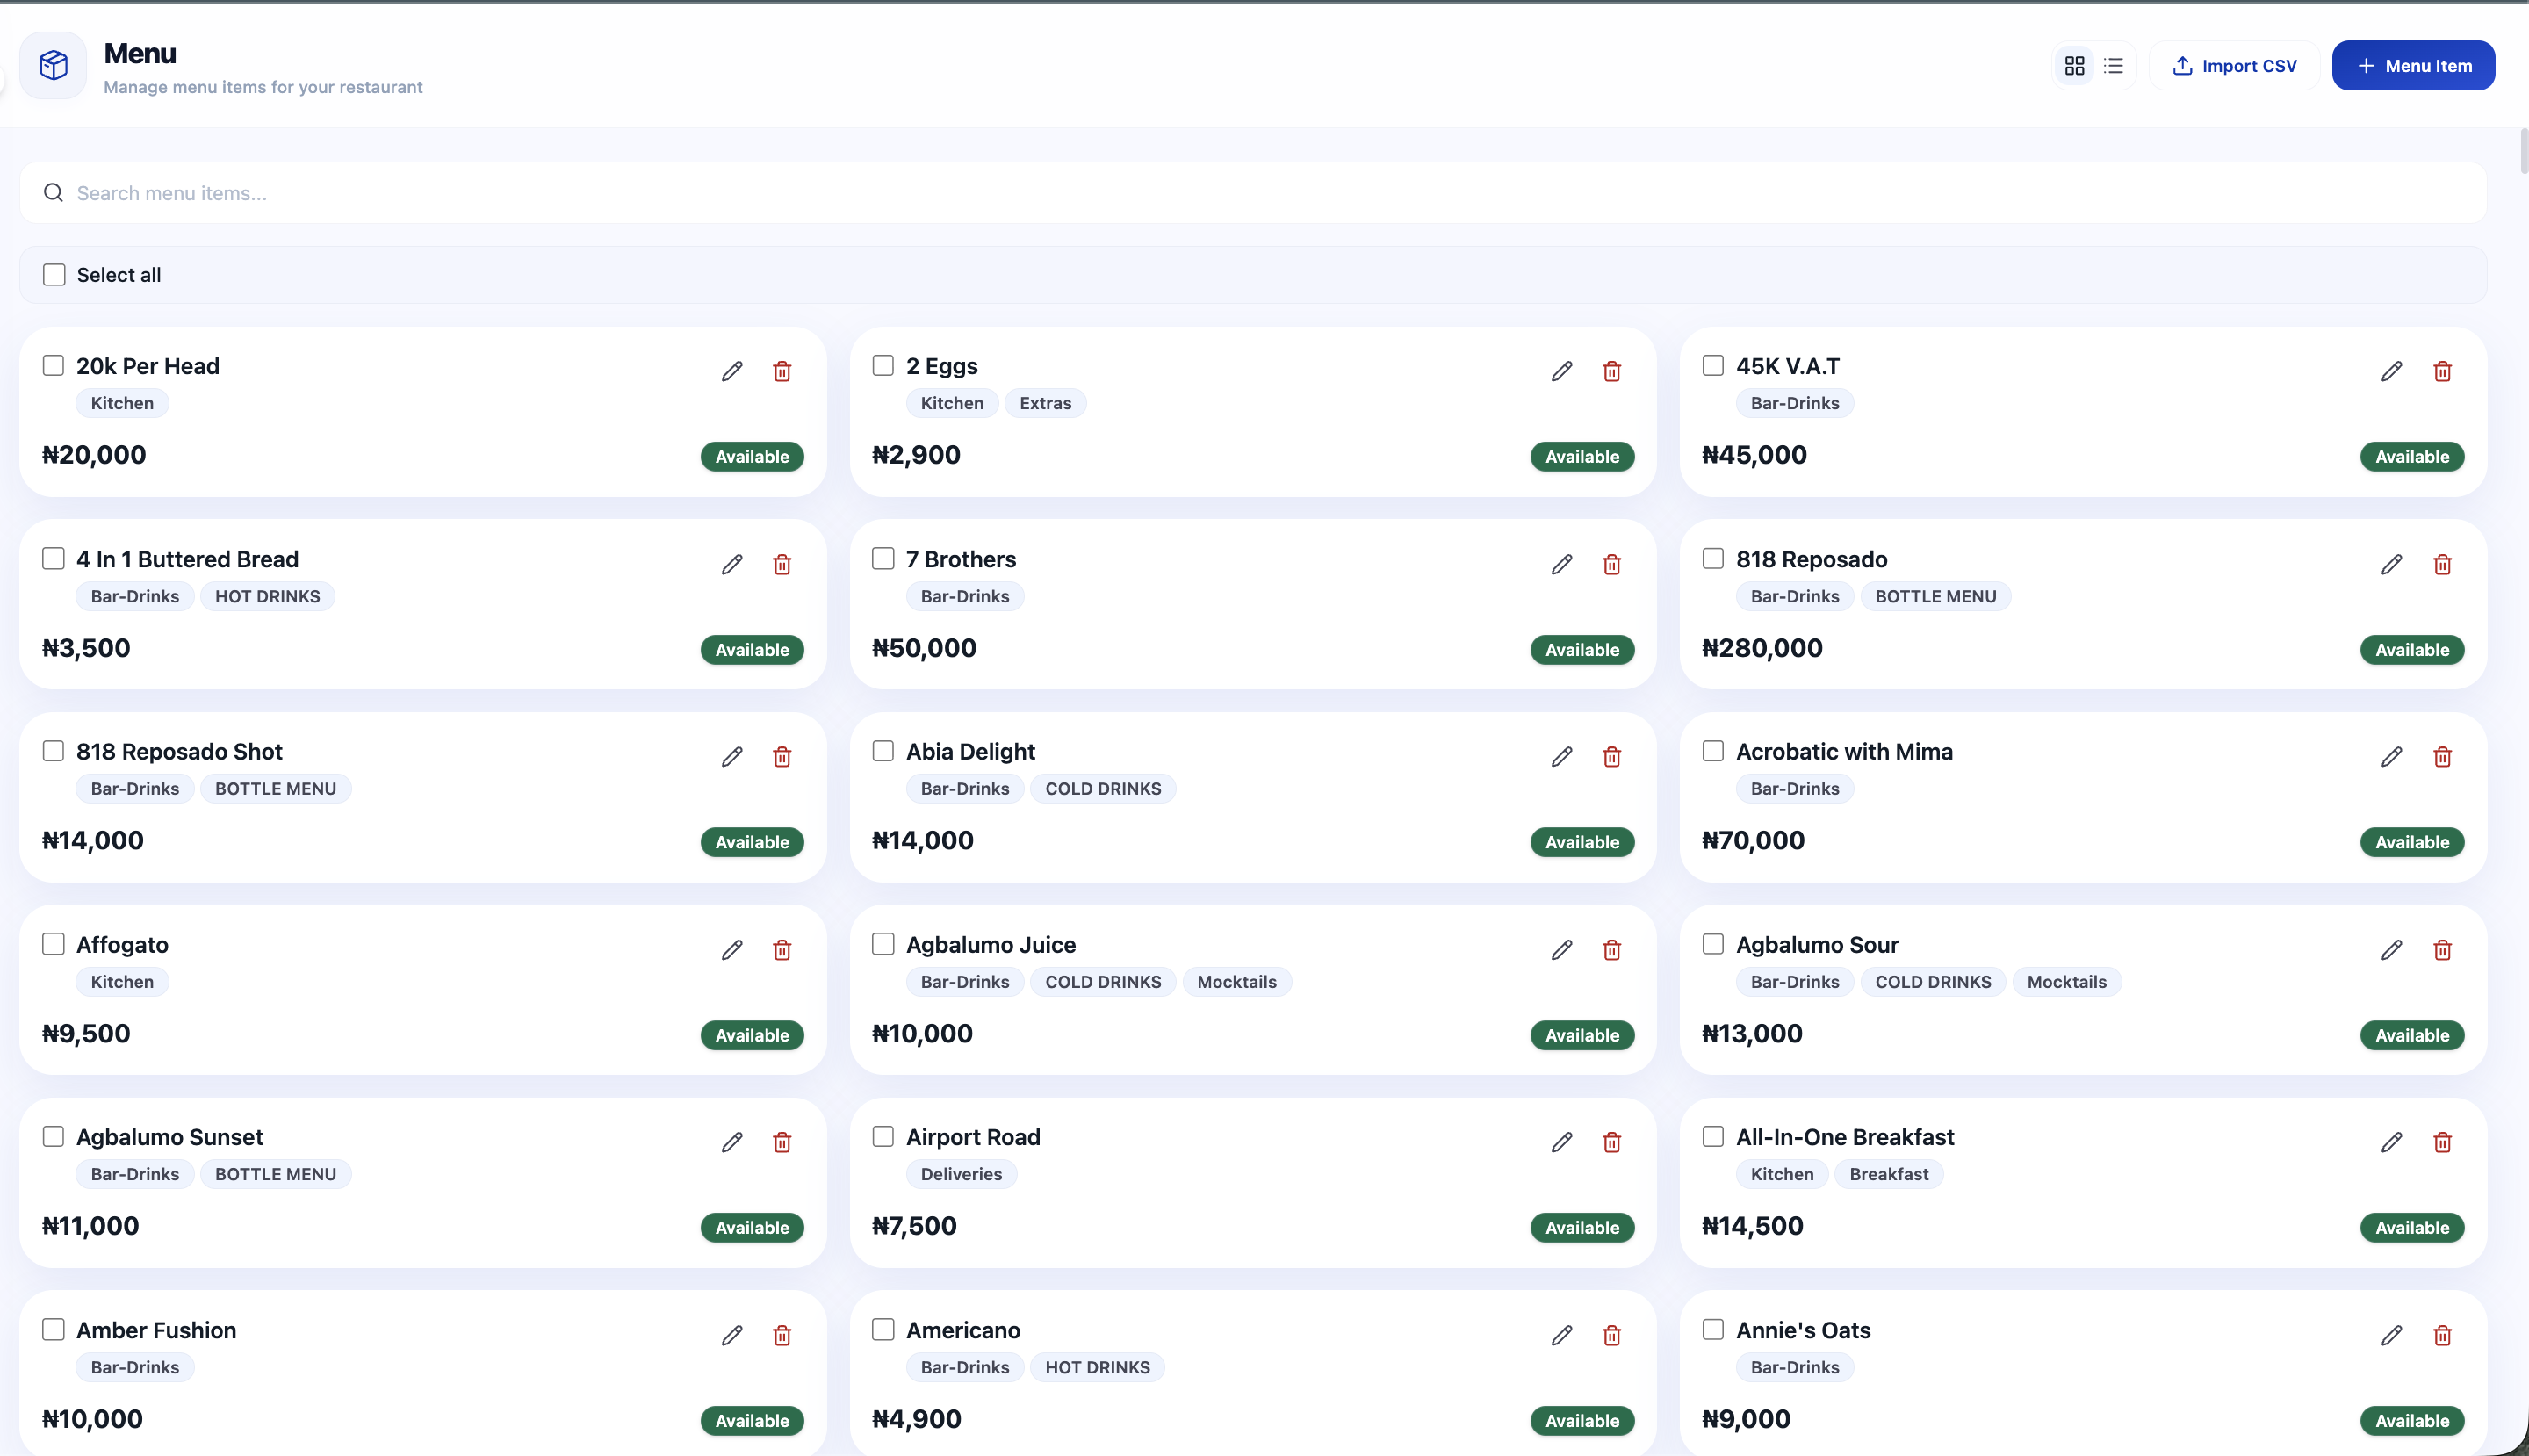Edit the 2 Eggs menu item
The width and height of the screenshot is (2529, 1456).
(1562, 371)
